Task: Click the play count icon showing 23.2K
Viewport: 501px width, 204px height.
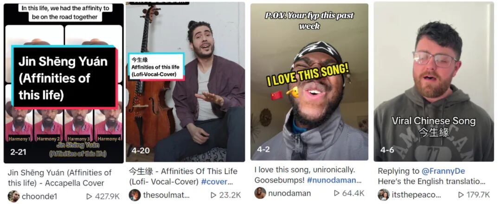Action: click(213, 195)
